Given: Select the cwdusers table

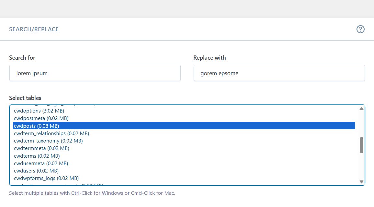Looking at the screenshot, I should click(36, 171).
